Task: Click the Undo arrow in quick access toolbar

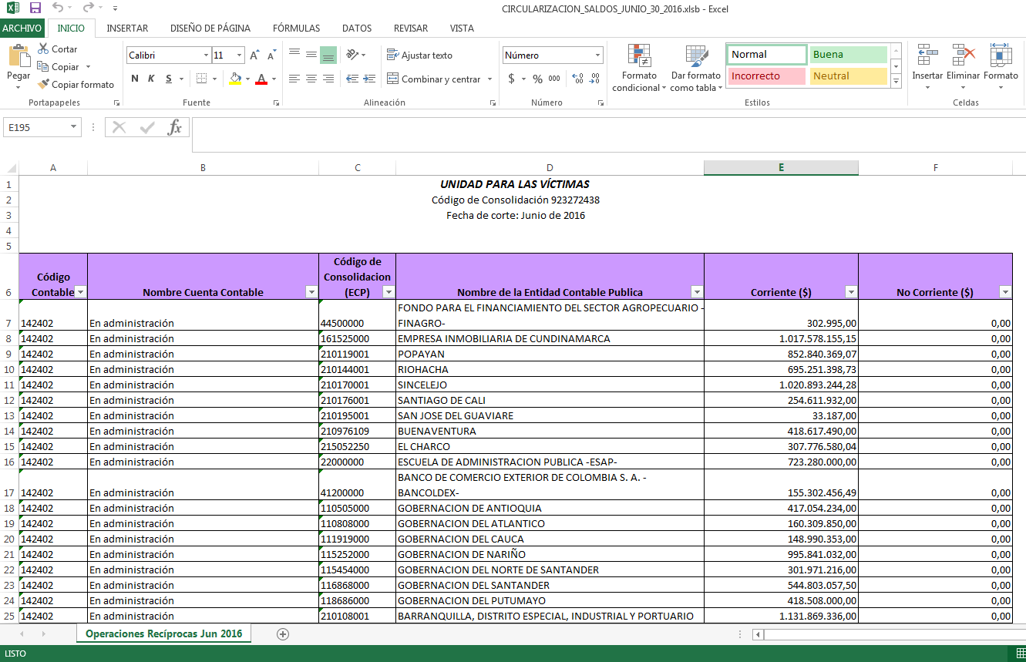Action: tap(58, 8)
